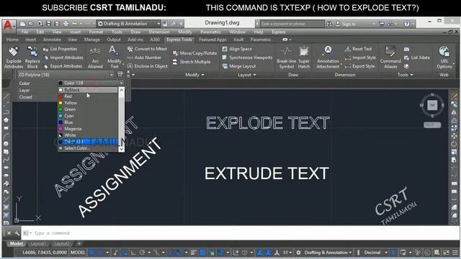
Task: Switch to the Layout1 tab
Action: coord(38,244)
